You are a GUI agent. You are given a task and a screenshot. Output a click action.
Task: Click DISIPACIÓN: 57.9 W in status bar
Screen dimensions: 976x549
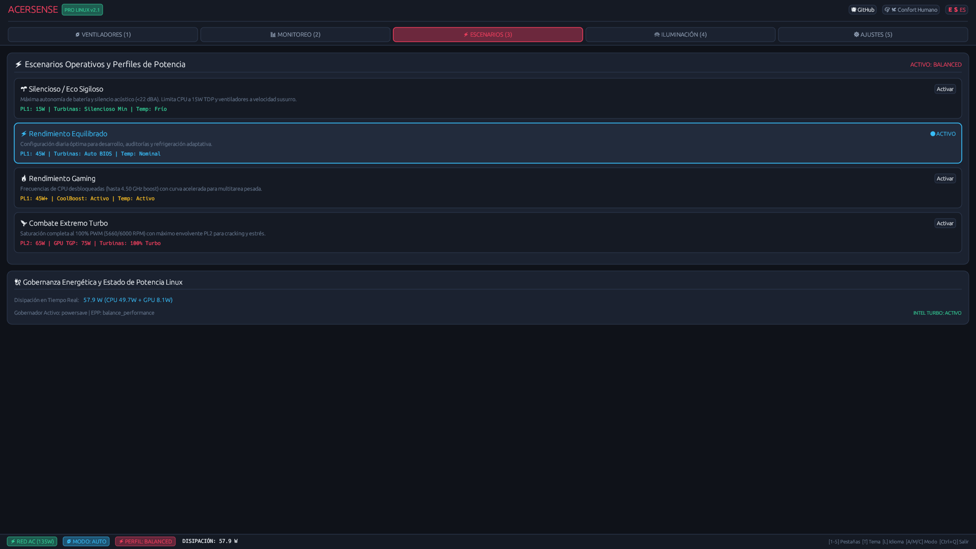tap(210, 541)
